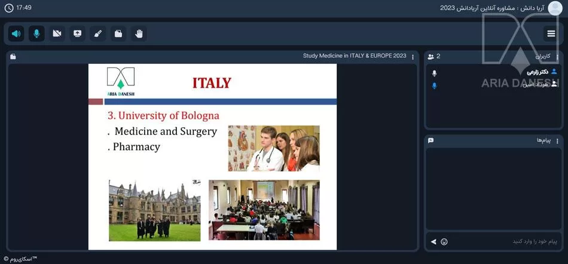This screenshot has width=568, height=264.
Task: Click the University of Bologna heading
Action: [163, 116]
